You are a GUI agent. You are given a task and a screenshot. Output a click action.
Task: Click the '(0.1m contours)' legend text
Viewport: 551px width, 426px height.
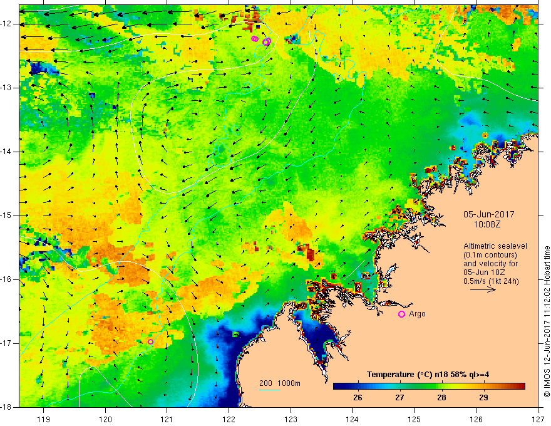[490, 255]
